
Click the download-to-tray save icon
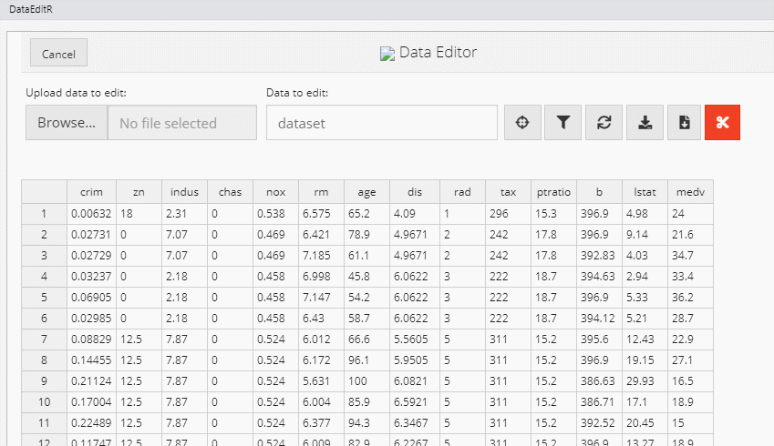click(x=645, y=123)
